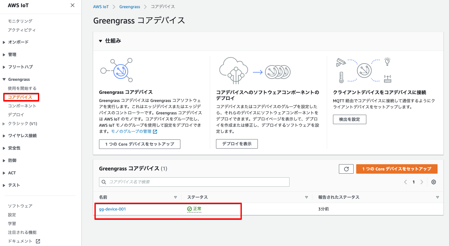Toggle sorting on the 報告されたステータス column
Image resolution: width=449 pixels, height=246 pixels.
coord(437,197)
